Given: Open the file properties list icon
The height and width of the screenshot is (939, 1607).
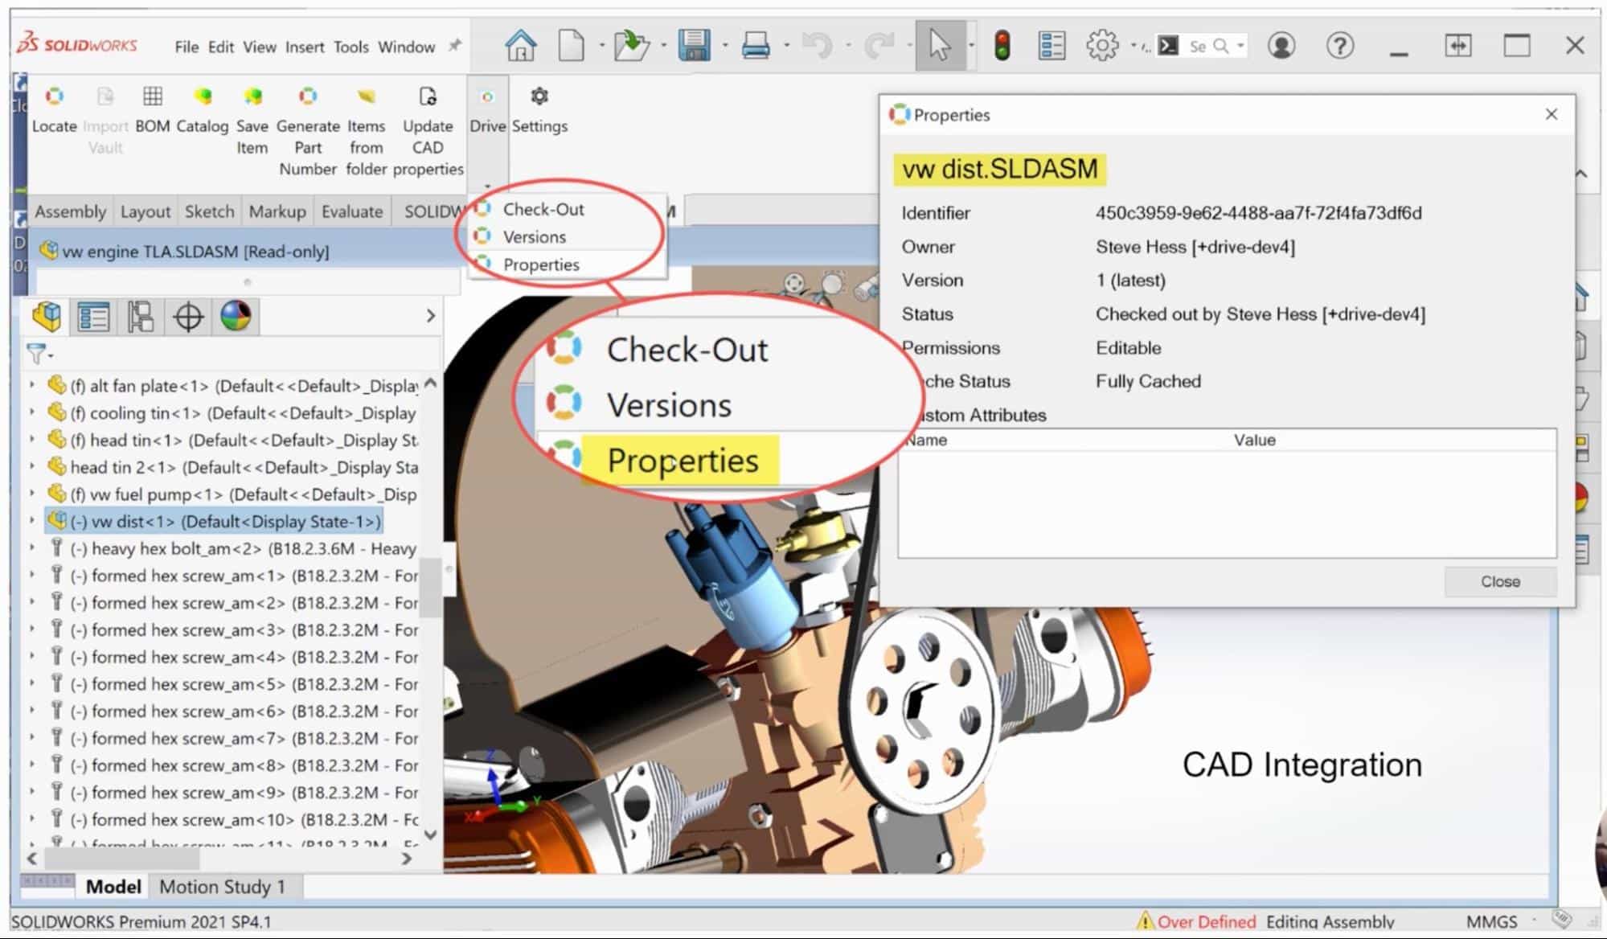Looking at the screenshot, I should (x=1052, y=46).
